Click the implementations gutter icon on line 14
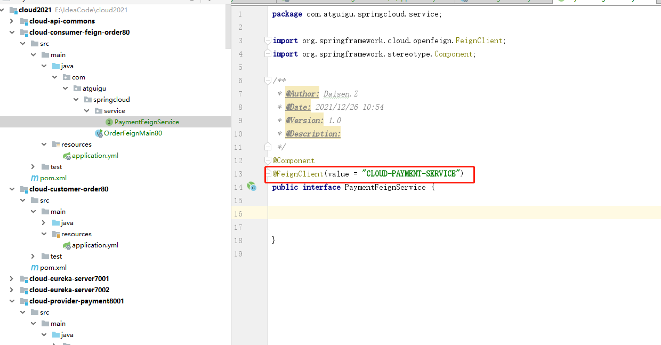The width and height of the screenshot is (661, 345). (x=252, y=187)
